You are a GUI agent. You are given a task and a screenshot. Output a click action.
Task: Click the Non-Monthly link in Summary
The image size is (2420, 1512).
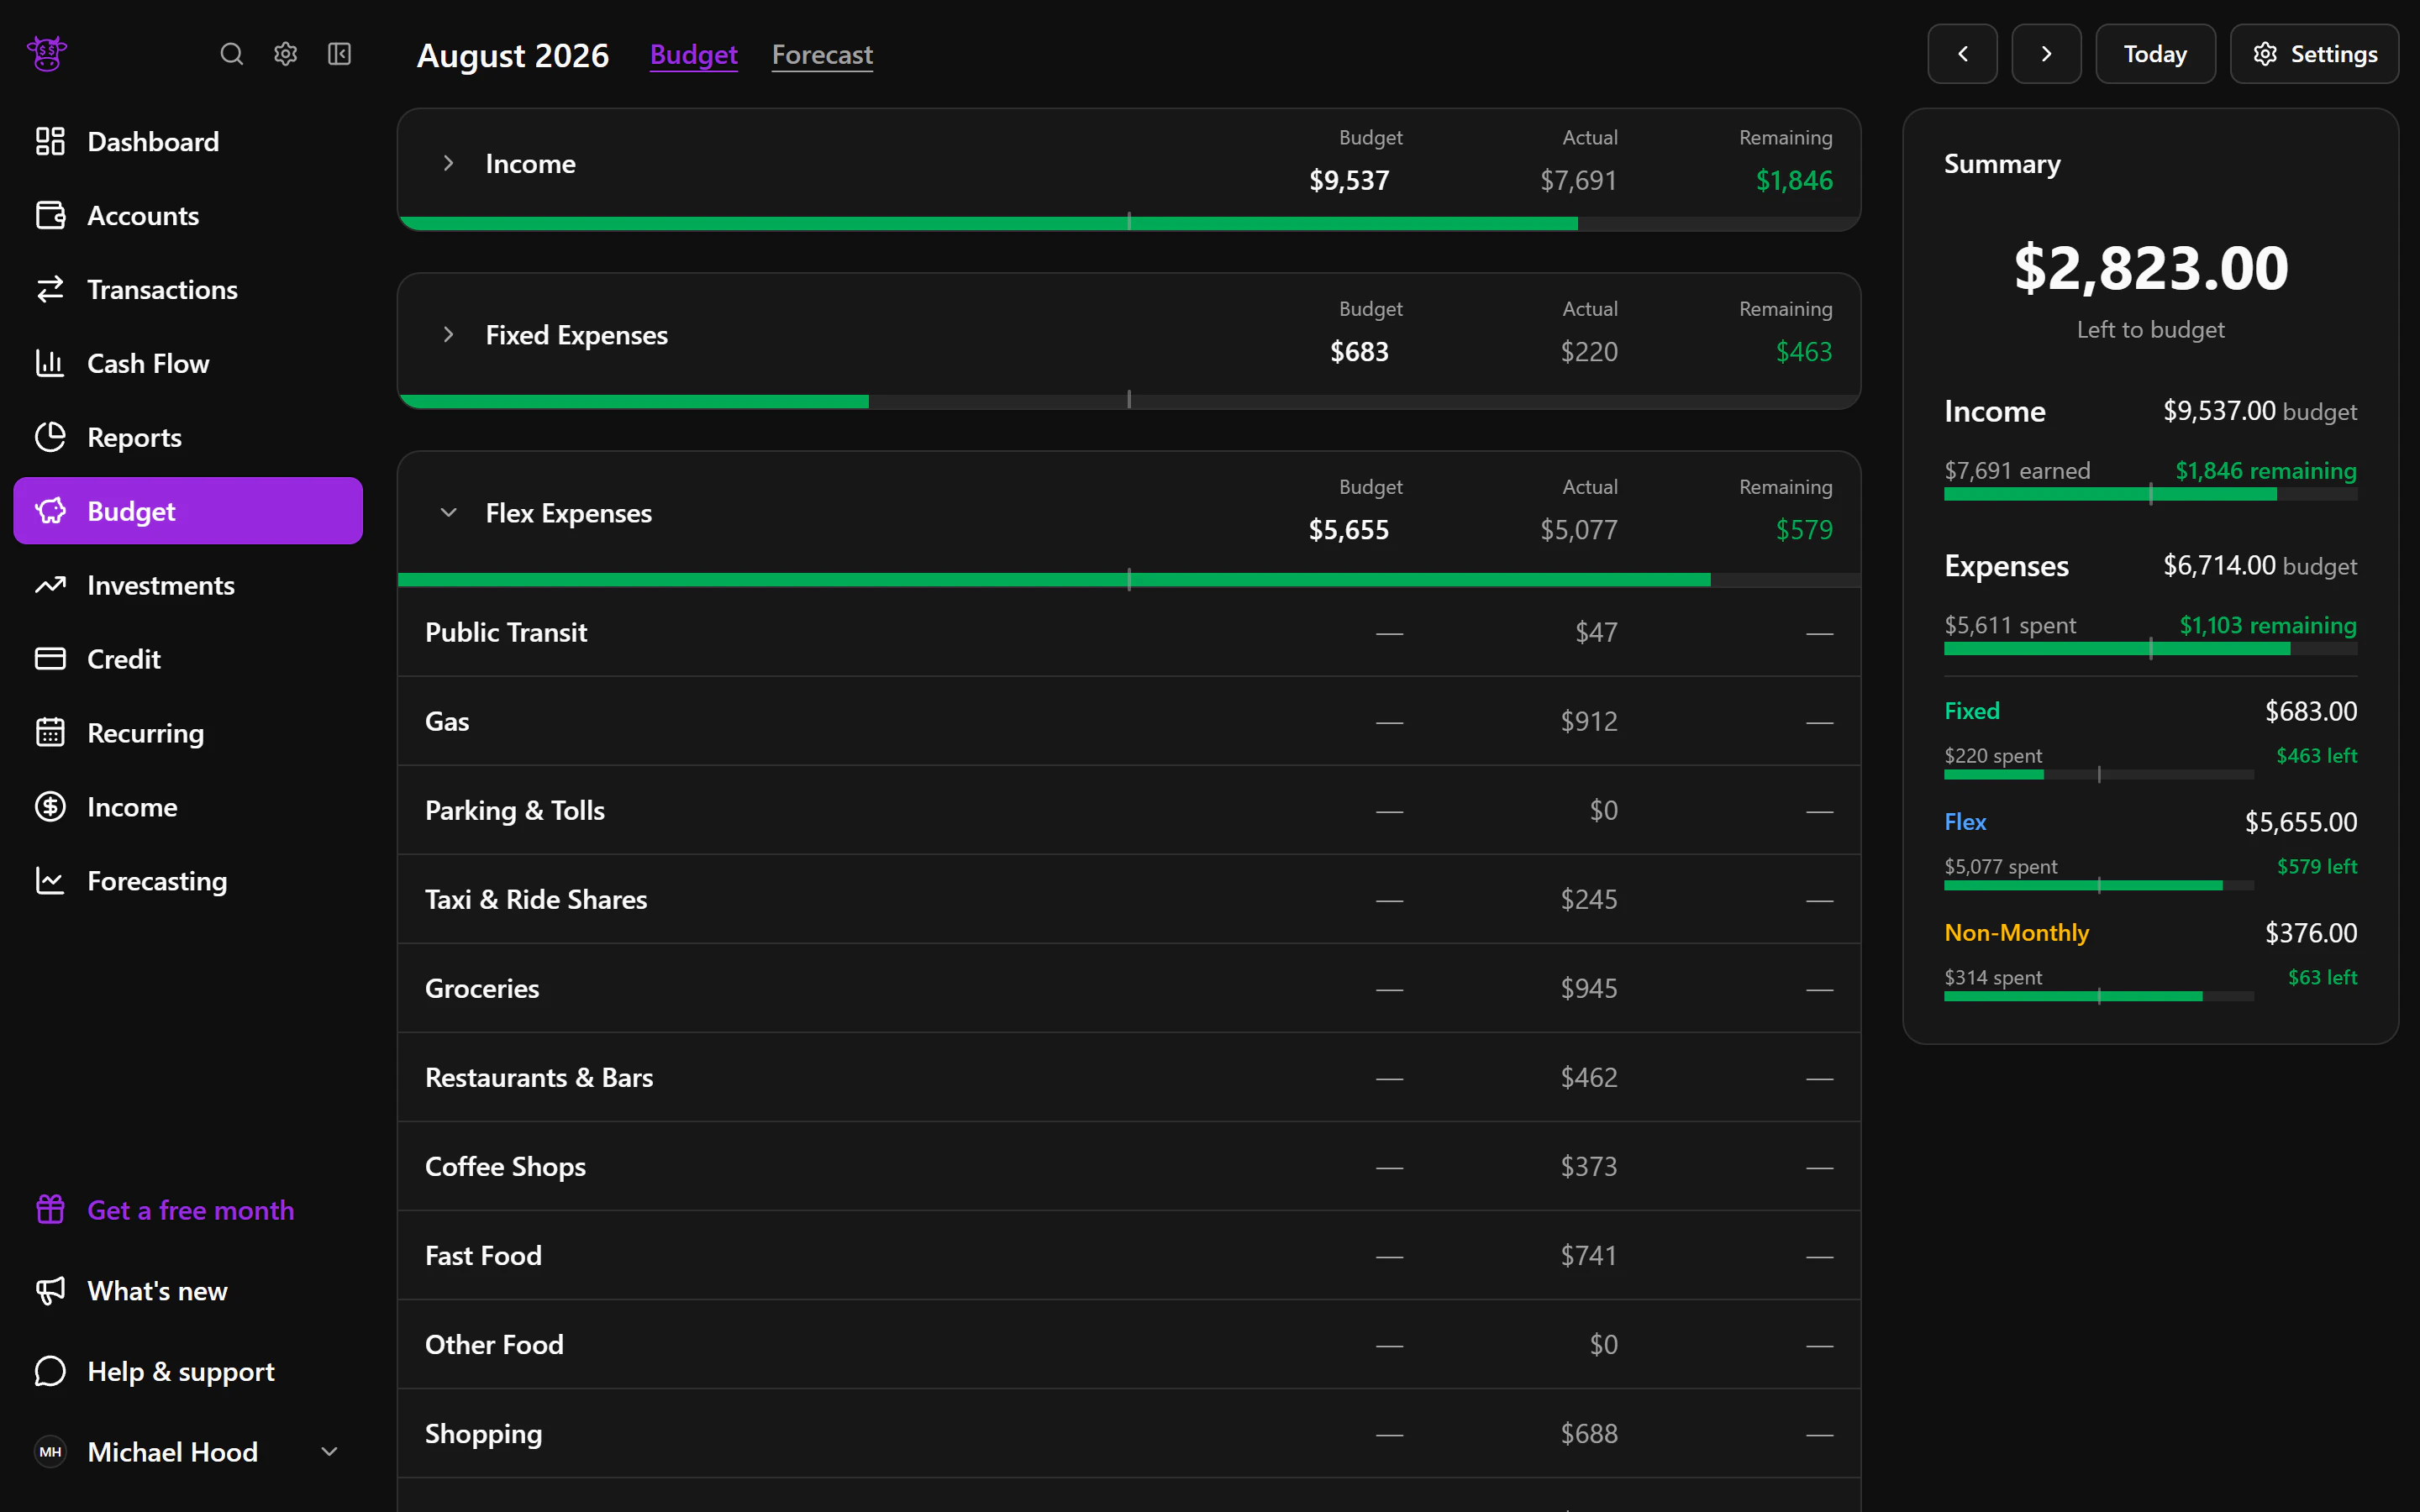tap(2016, 933)
